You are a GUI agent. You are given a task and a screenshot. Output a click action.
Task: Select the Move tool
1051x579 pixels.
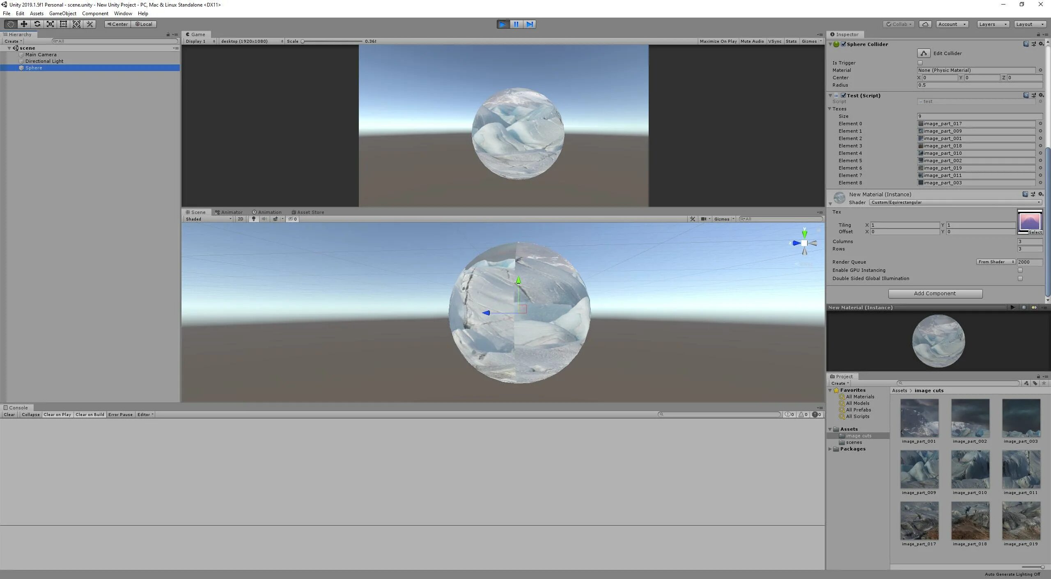pyautogui.click(x=24, y=24)
